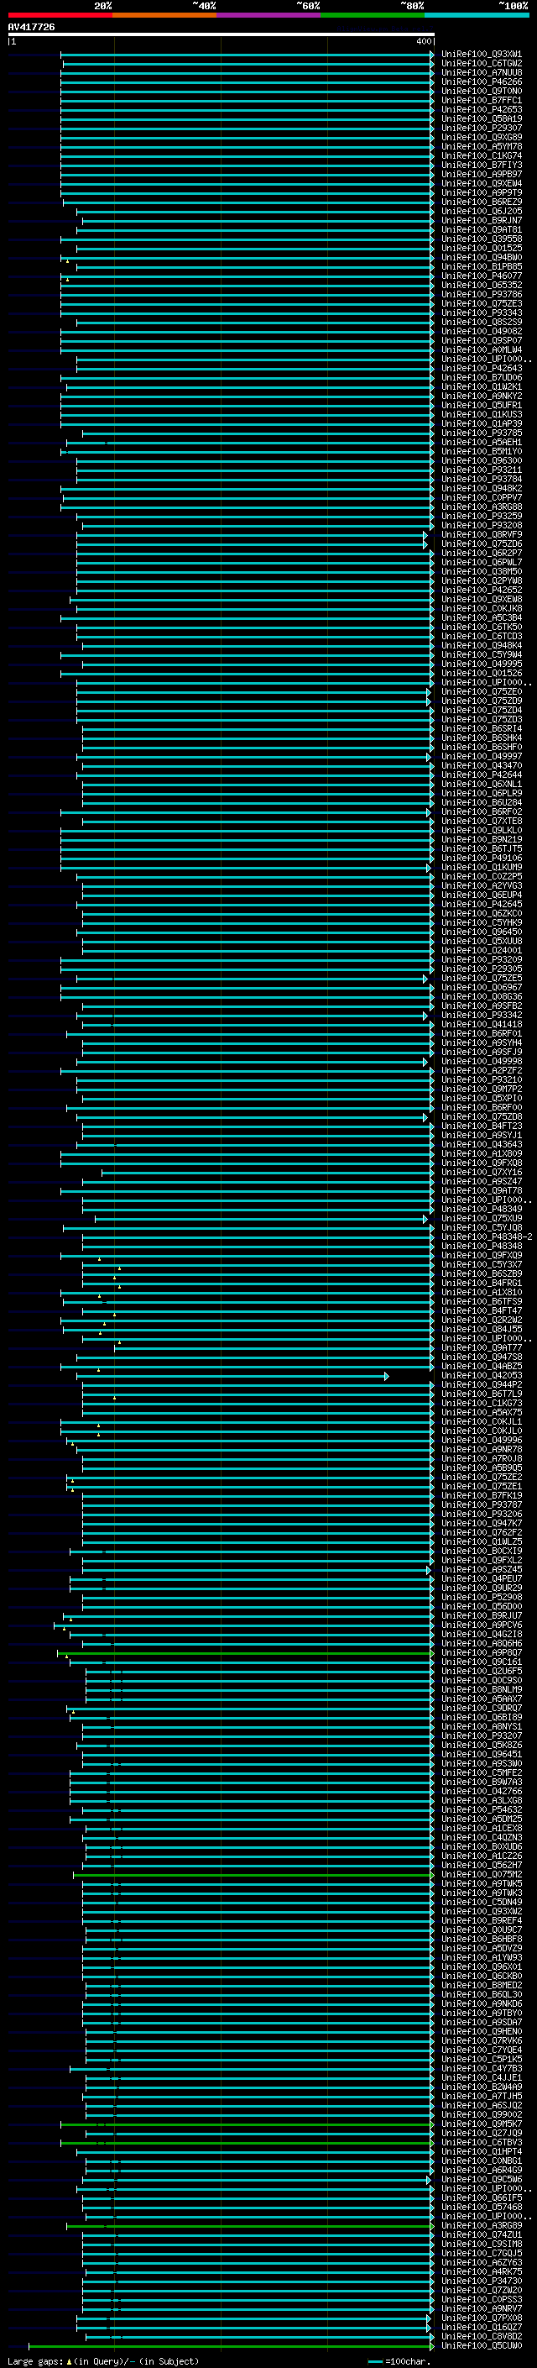Screen dimensions: 537x2368
Task: Select hit label UniRef100_C6TBV3
Action: coord(481,2143)
